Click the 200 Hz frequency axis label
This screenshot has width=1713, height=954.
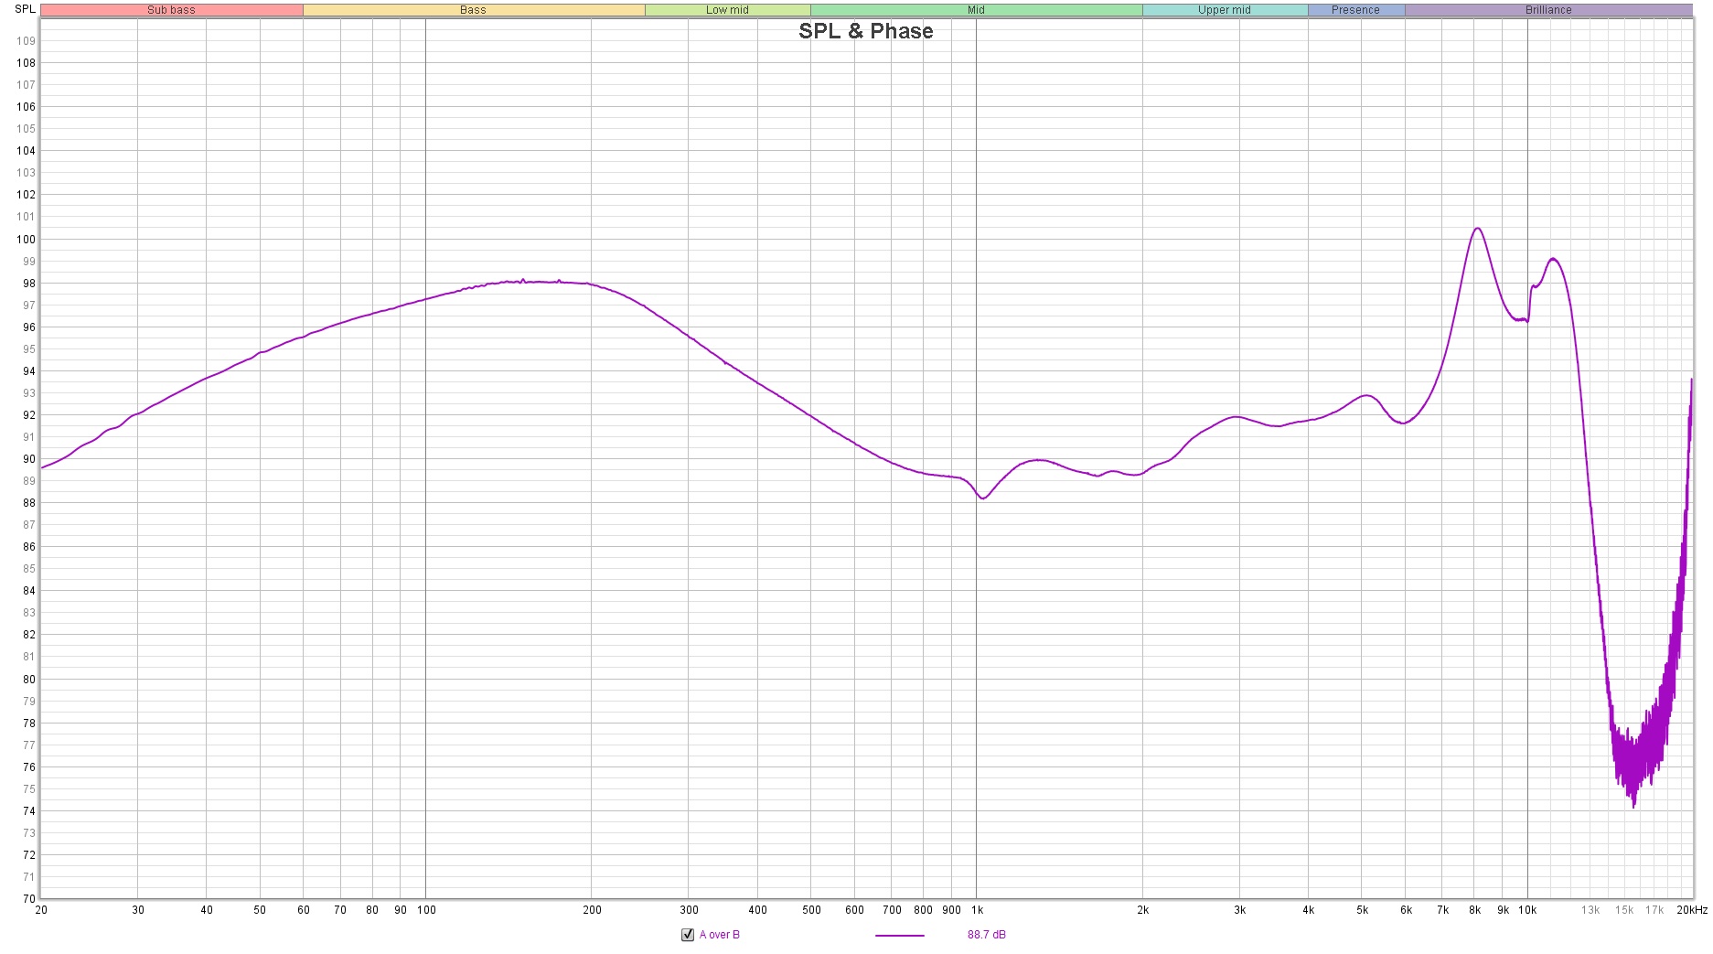pyautogui.click(x=592, y=910)
